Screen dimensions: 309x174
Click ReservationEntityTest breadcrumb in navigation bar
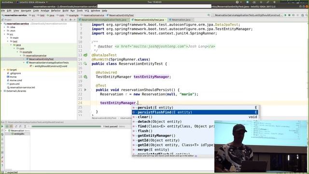pos(120,15)
